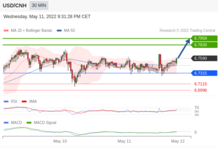Select the 6.7959 resistance price tag
This screenshot has width=218, height=150.
click(x=204, y=38)
